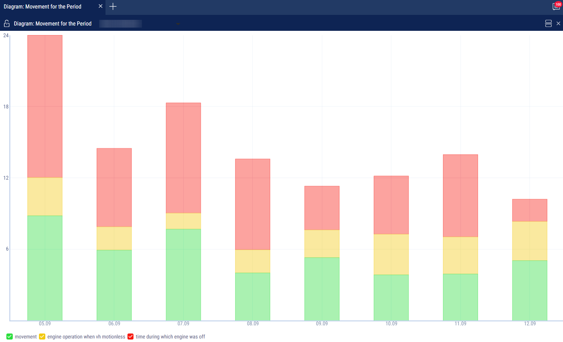The height and width of the screenshot is (342, 563).
Task: Click the green movement segment for 09.09
Action: pos(322,289)
